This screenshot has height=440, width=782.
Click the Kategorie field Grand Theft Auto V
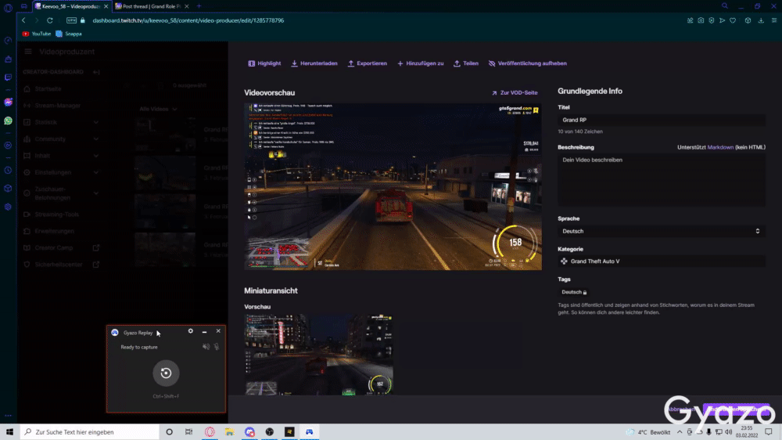[x=662, y=261]
